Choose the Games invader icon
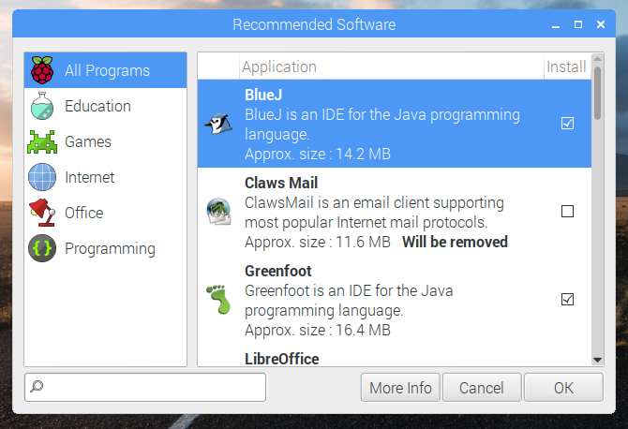The image size is (628, 429). pyautogui.click(x=42, y=141)
